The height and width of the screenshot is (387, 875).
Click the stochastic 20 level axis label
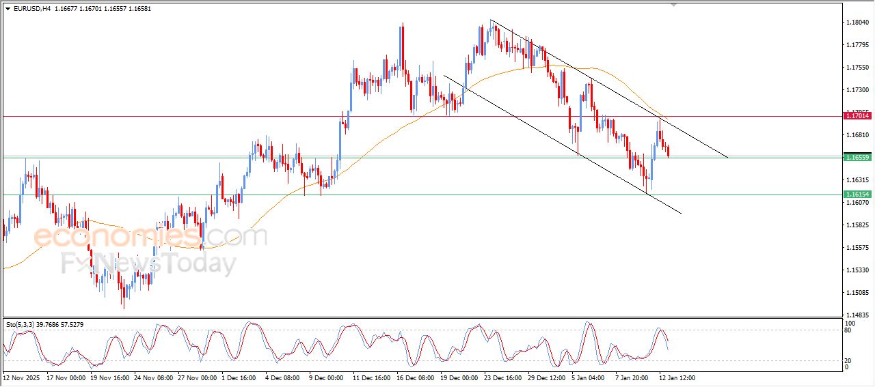point(848,360)
